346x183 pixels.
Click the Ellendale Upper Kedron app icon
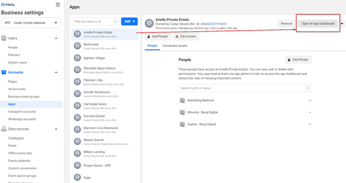(77, 70)
